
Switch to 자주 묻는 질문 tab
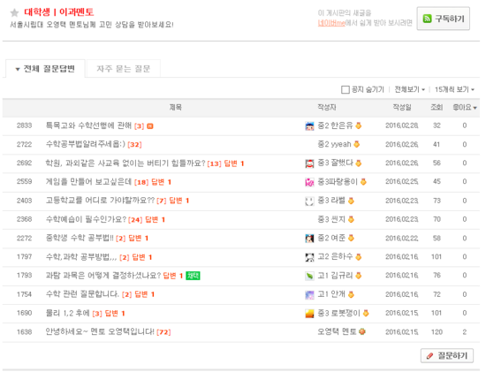(x=124, y=69)
